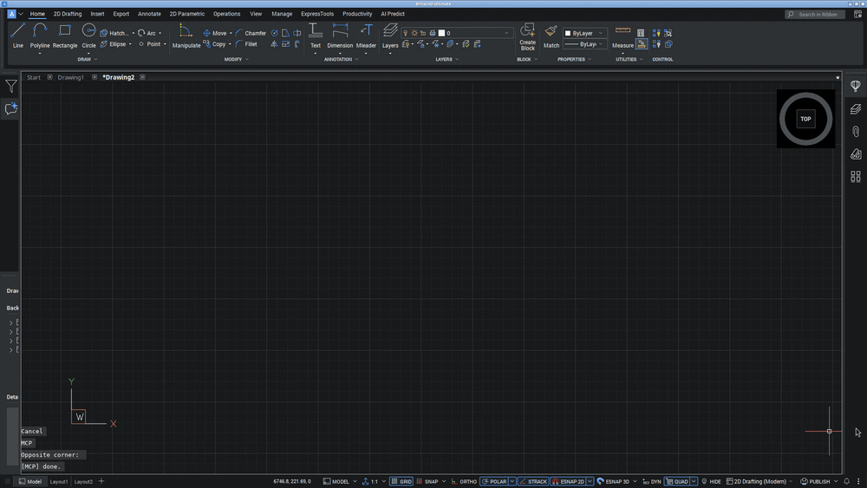The image size is (867, 488).
Task: Open the attachments paperclip icon in right sidebar
Action: (856, 132)
